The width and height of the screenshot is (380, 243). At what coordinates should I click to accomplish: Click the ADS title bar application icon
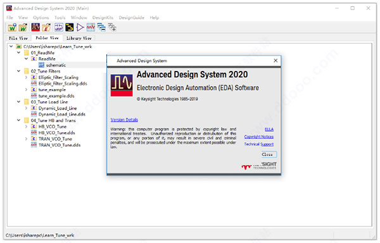pos(9,8)
